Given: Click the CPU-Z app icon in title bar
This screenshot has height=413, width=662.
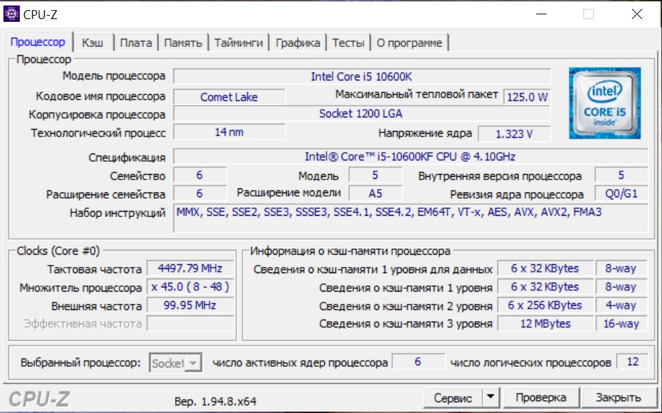Looking at the screenshot, I should [x=12, y=14].
